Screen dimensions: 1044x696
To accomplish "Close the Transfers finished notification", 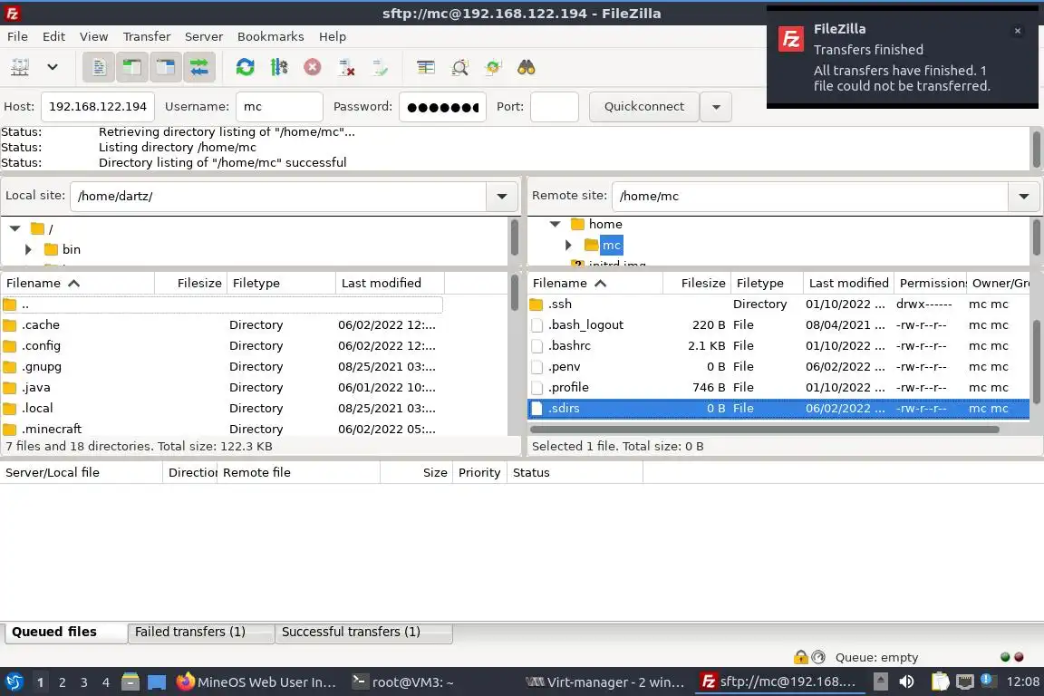I will tap(1018, 31).
